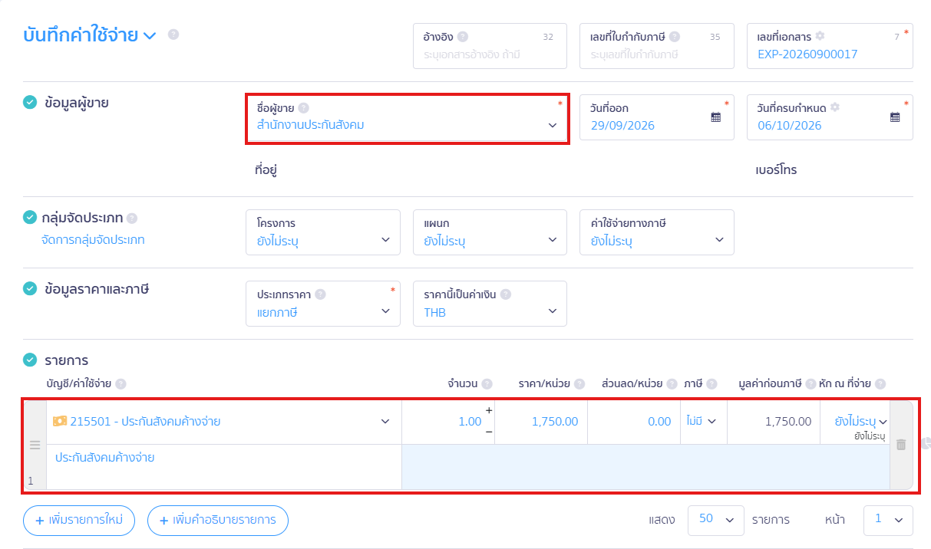Open the โครงการ dropdown
Screen dimensions: 931x549
click(323, 232)
